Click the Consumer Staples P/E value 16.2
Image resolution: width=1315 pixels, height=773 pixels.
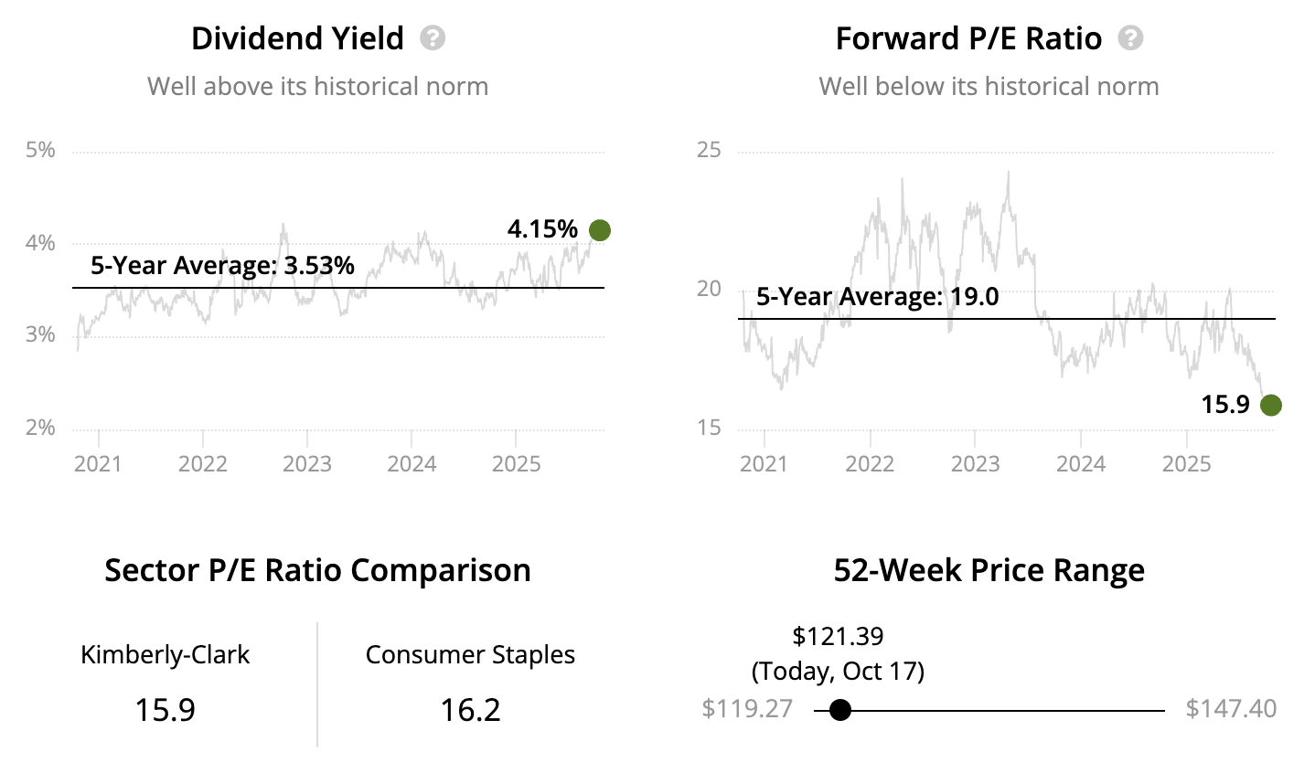pyautogui.click(x=470, y=710)
